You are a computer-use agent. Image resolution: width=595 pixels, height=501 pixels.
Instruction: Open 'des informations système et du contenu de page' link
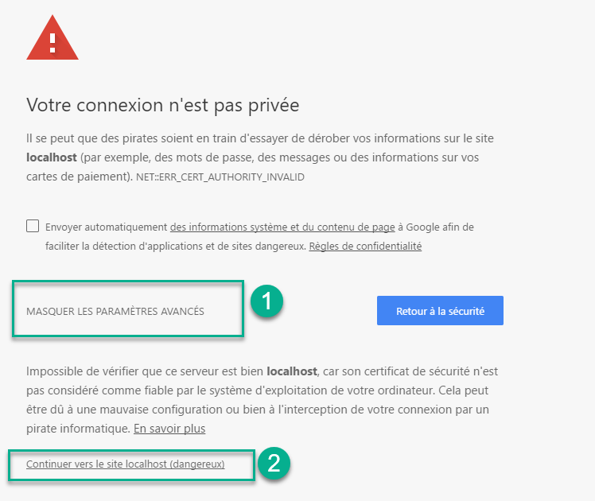pyautogui.click(x=282, y=227)
